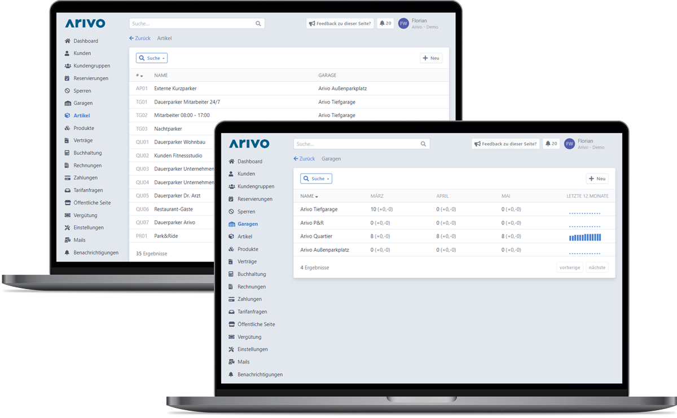This screenshot has height=418, width=677.
Task: Select Kunden Fitnessstudio article row
Action: (x=173, y=155)
